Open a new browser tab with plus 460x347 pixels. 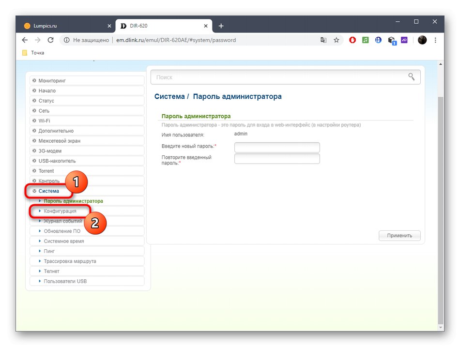[221, 26]
